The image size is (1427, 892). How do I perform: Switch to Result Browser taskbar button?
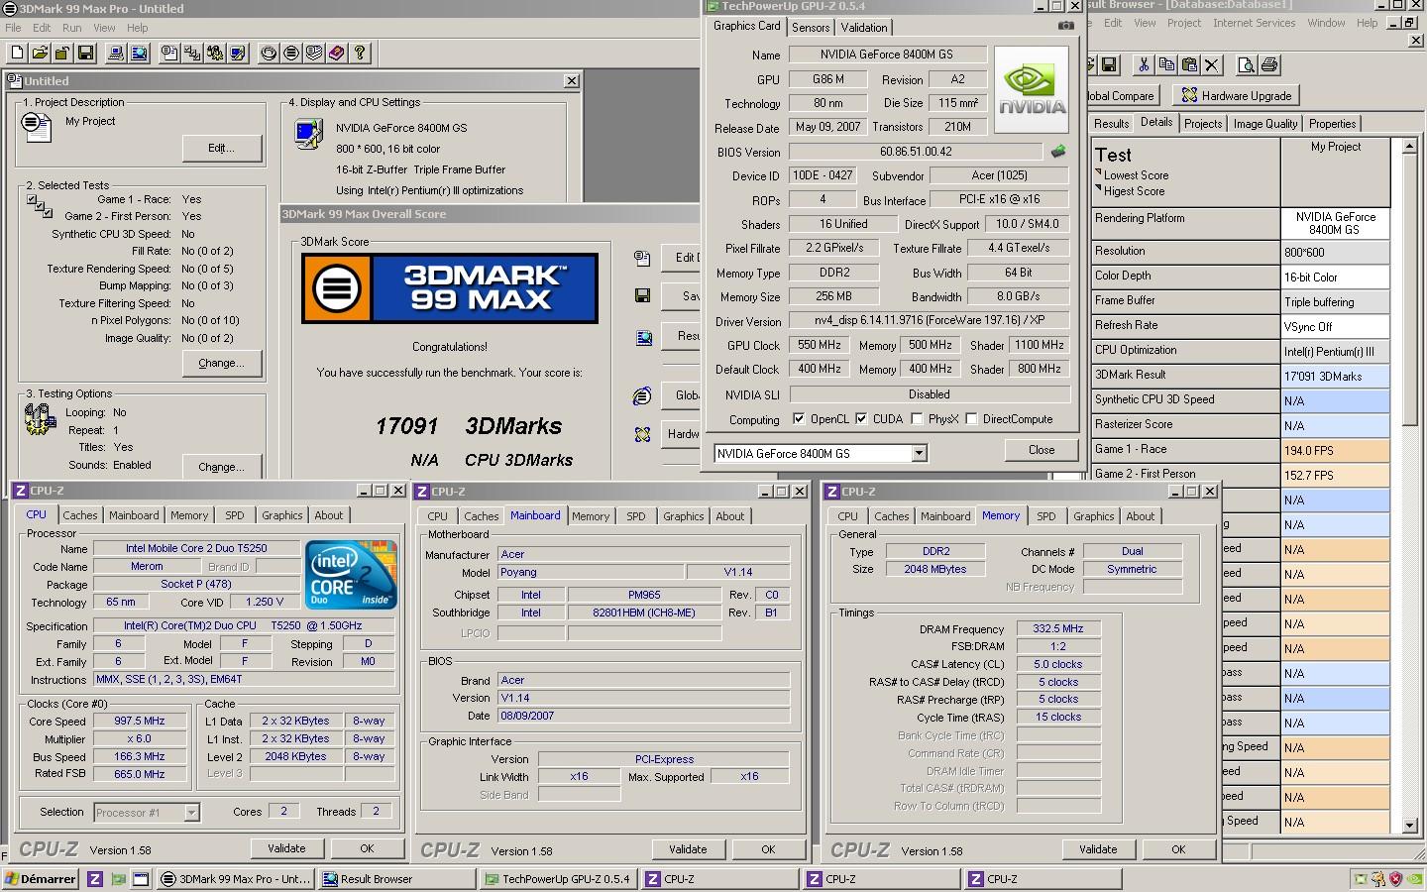(396, 879)
